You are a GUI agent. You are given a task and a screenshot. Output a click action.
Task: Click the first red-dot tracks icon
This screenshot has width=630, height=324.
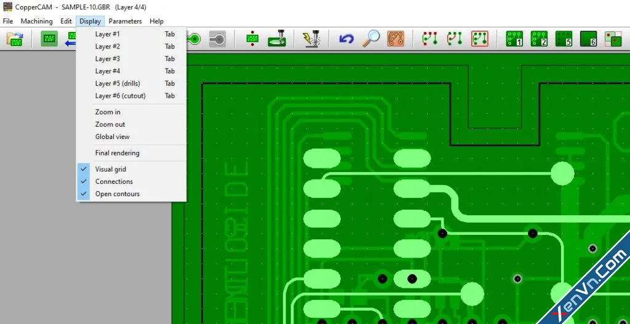coord(429,39)
